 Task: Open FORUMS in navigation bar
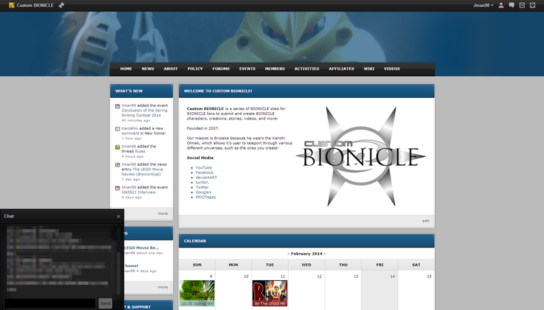coord(221,69)
